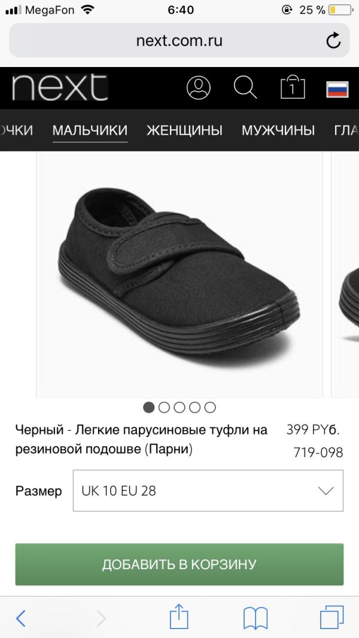Viewport: 359px width, 638px height.
Task: Reload the page with the refresh icon
Action: pyautogui.click(x=333, y=41)
